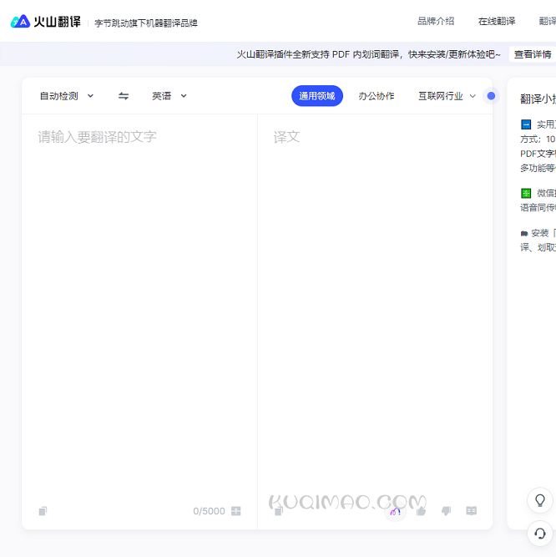Swap source and target languages
The image size is (556, 557).
pos(124,96)
